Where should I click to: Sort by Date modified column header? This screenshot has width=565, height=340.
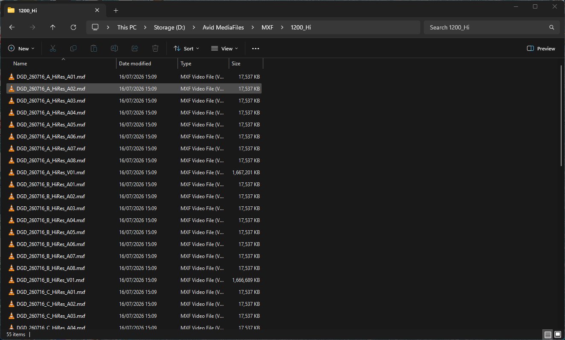coord(147,64)
